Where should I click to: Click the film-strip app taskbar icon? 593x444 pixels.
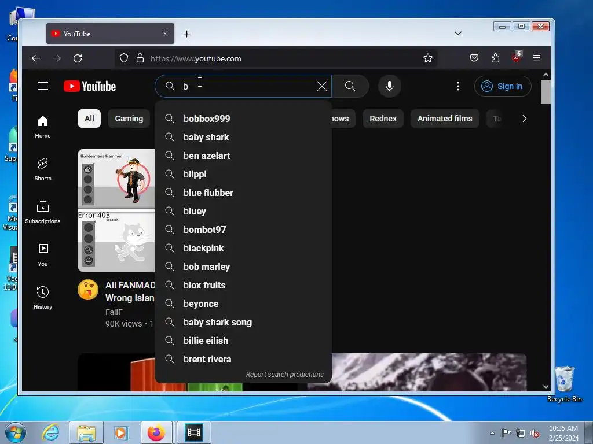click(194, 432)
